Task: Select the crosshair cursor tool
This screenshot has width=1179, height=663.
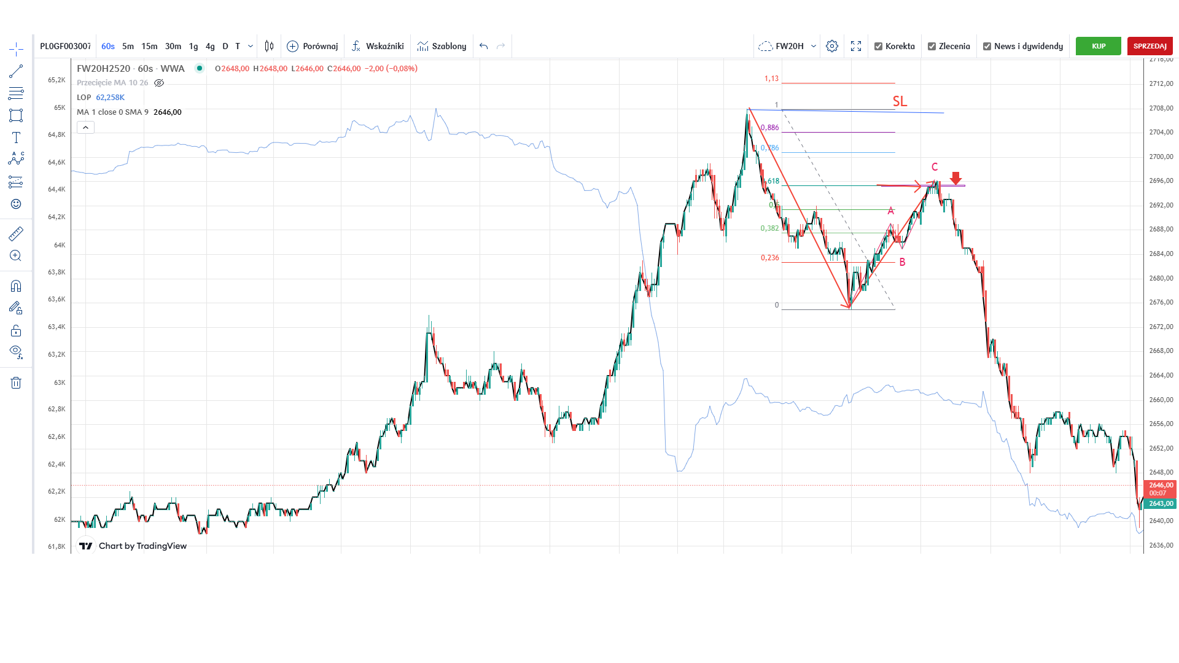Action: pyautogui.click(x=16, y=49)
